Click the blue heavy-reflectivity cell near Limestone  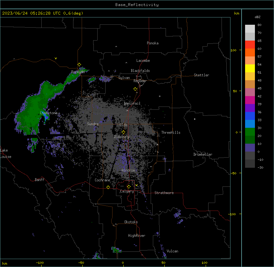(46, 117)
